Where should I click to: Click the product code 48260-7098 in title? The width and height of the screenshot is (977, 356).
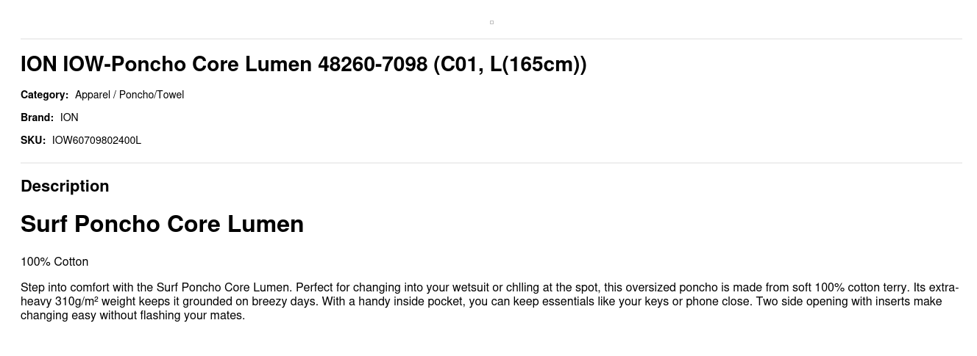pyautogui.click(x=372, y=65)
